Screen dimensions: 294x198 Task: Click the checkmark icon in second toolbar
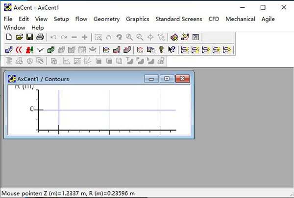40,49
